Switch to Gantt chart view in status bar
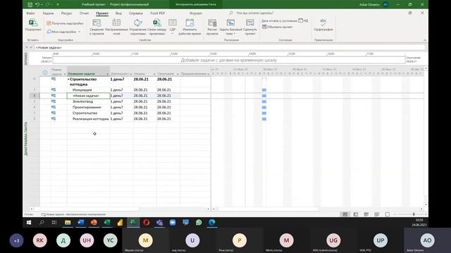 click(345, 214)
